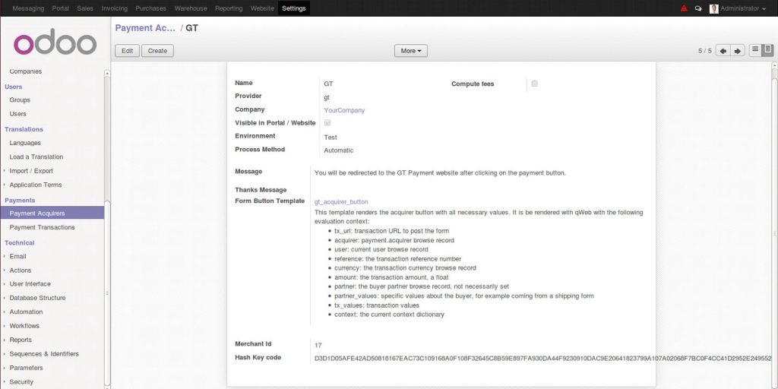Toggle the Compute fees checkbox
The width and height of the screenshot is (778, 389).
coord(534,84)
